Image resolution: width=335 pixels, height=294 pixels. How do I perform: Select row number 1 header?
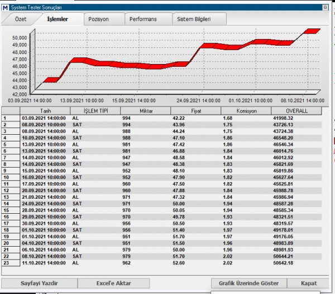point(11,118)
